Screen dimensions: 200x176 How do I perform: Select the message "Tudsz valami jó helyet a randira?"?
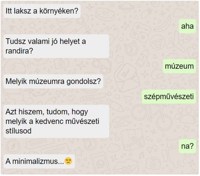click(x=56, y=46)
